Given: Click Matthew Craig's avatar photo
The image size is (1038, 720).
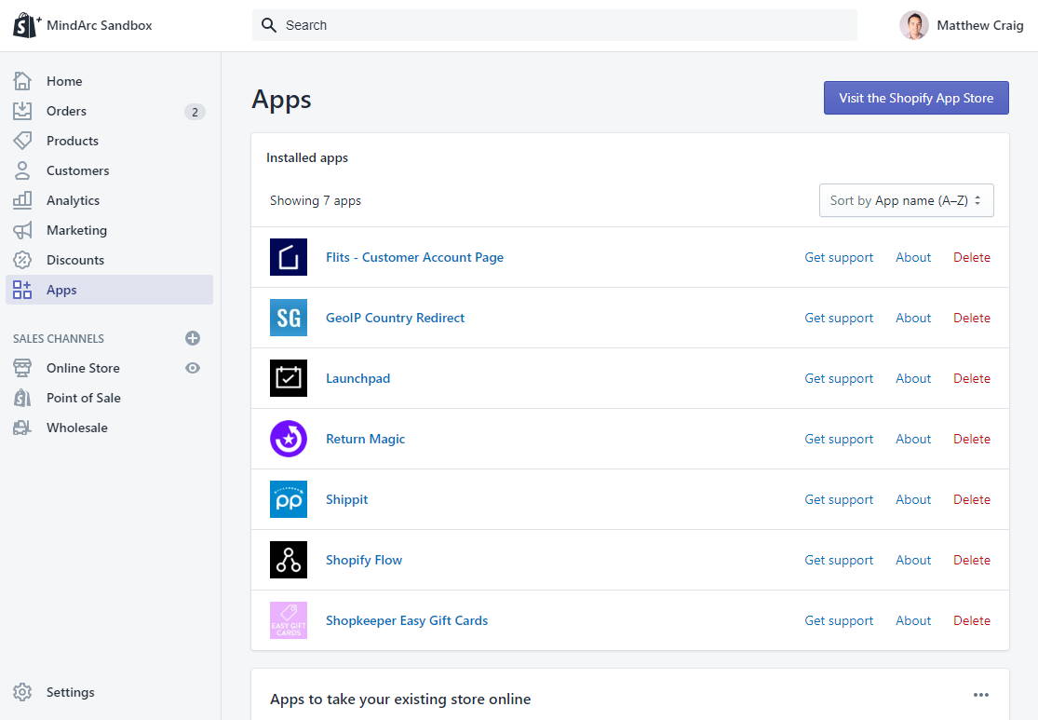Looking at the screenshot, I should coord(914,25).
